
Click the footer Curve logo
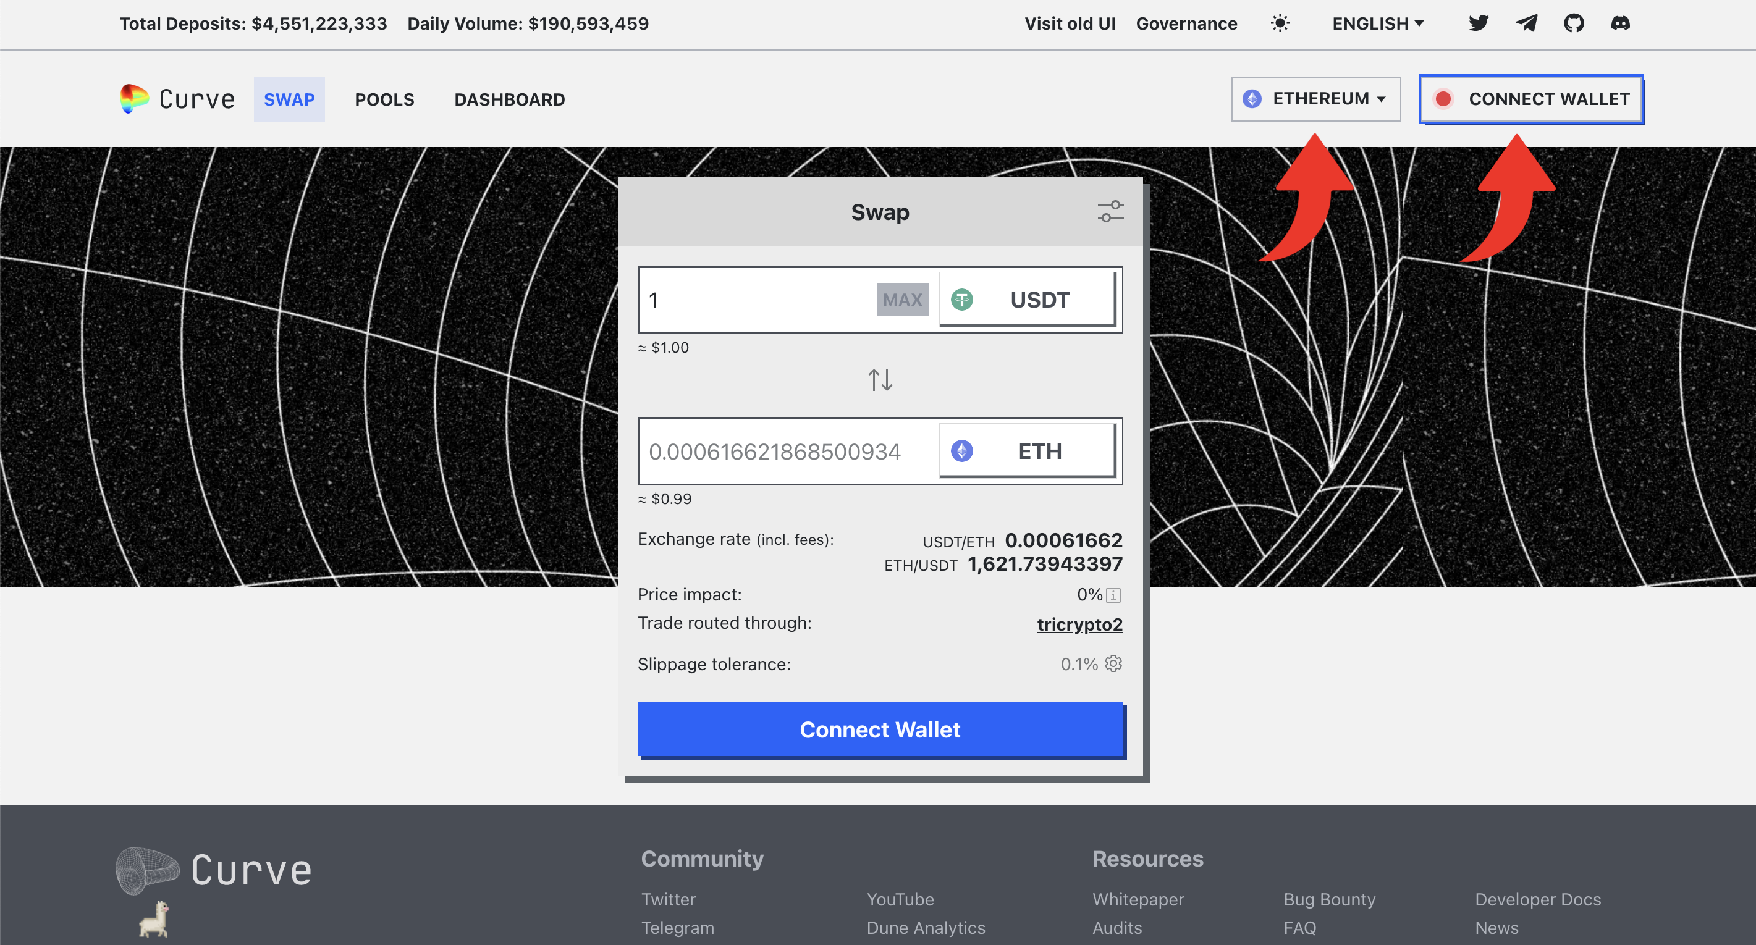tap(214, 871)
